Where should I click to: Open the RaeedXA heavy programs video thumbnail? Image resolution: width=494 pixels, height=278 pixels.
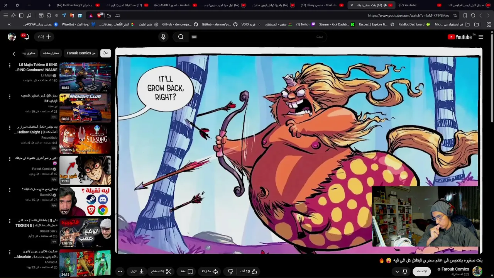point(85,202)
